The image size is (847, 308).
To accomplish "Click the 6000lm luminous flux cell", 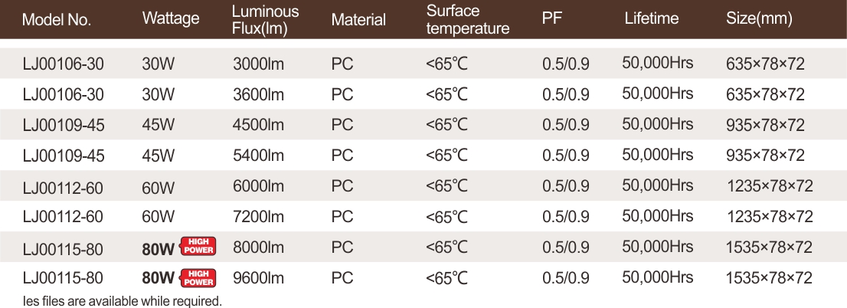I will 258,186.
